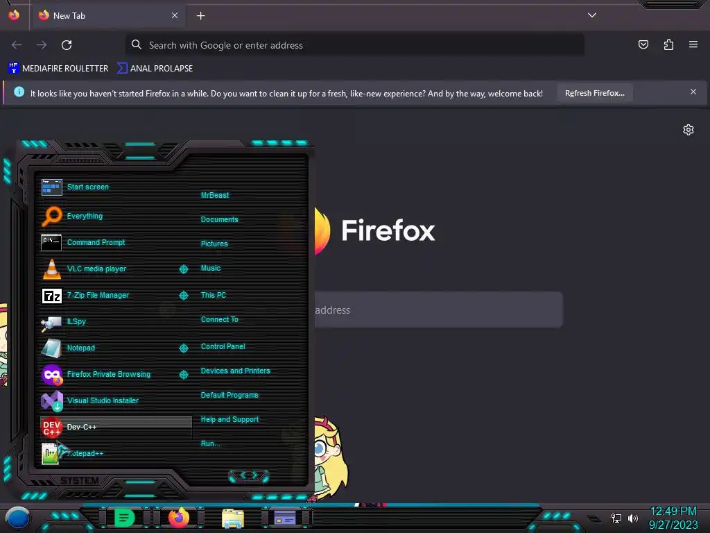This screenshot has width=710, height=533.
Task: Launch Firefox Private Browsing mask icon
Action: (x=51, y=374)
